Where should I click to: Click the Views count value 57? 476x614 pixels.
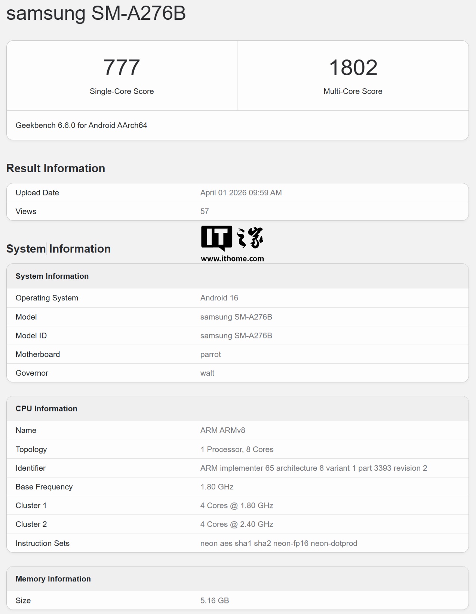pos(205,211)
